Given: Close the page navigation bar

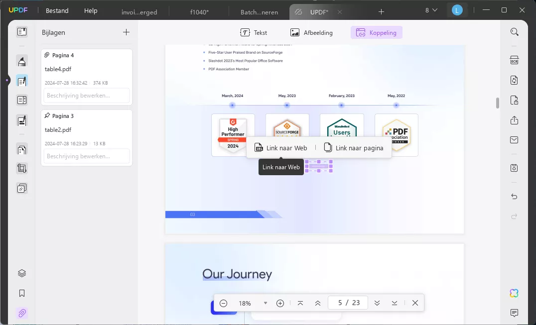Looking at the screenshot, I should coord(415,303).
